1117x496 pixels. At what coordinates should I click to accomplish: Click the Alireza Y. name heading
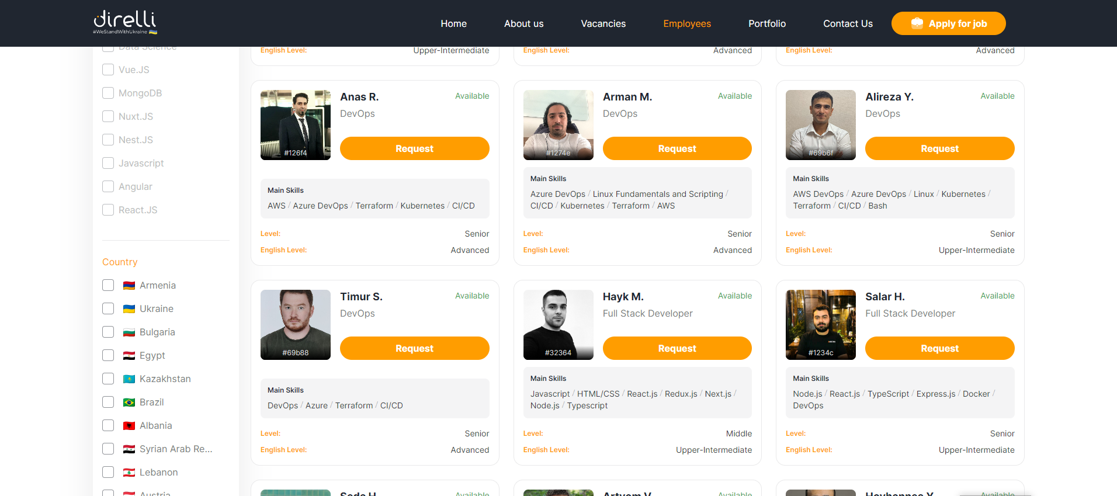[889, 97]
